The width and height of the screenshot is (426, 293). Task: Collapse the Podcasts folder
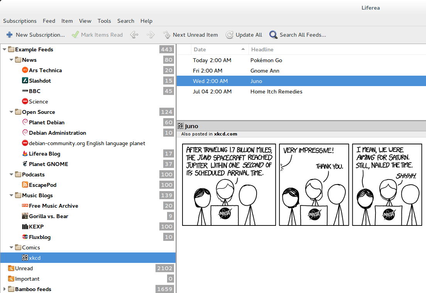pyautogui.click(x=12, y=174)
